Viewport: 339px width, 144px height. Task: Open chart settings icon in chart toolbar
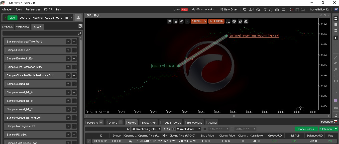(175, 21)
